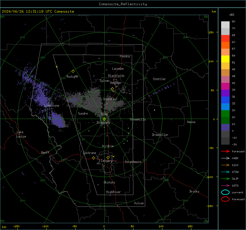The width and height of the screenshot is (246, 230).
Task: Click the ThreeHills city label
Action: (x=137, y=120)
